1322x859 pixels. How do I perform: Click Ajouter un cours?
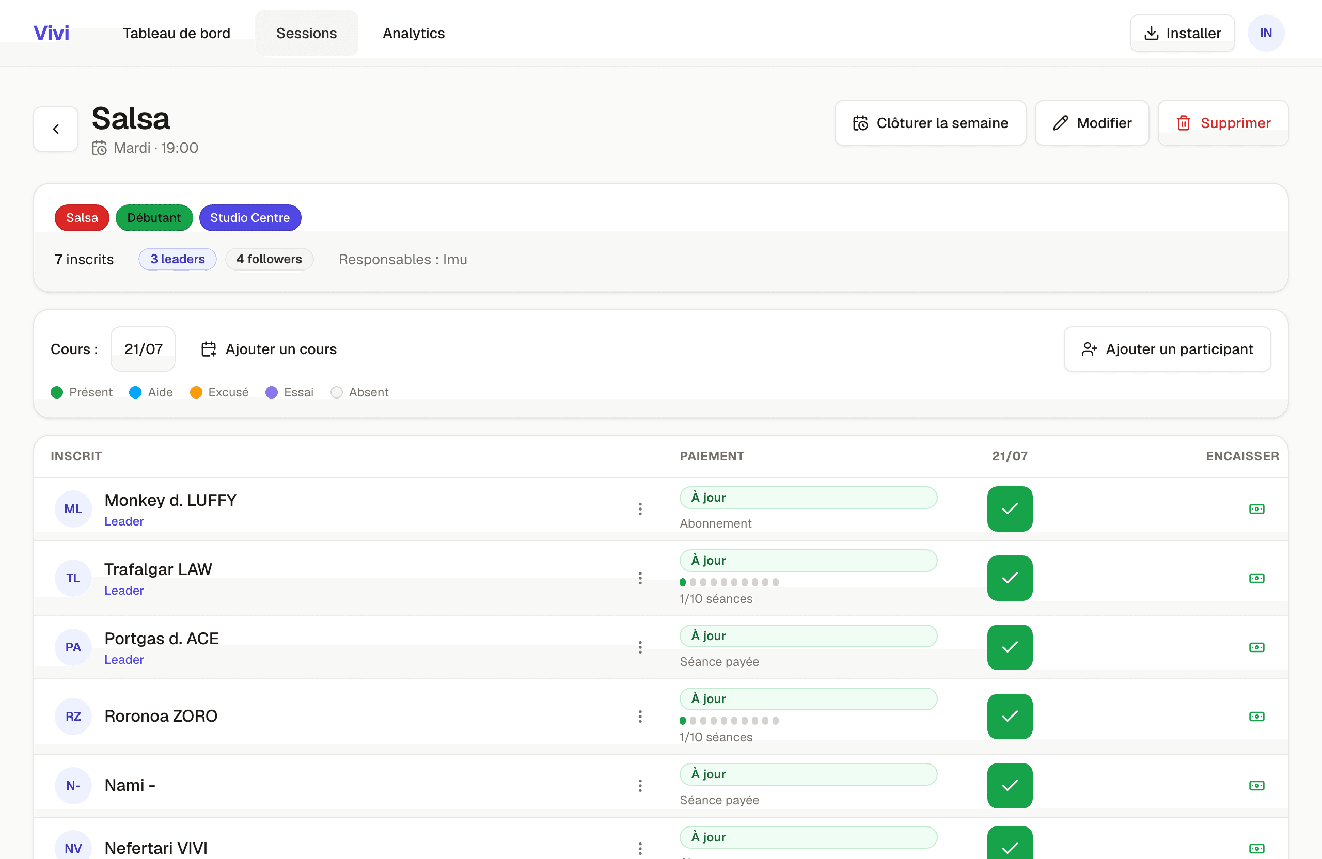click(269, 349)
